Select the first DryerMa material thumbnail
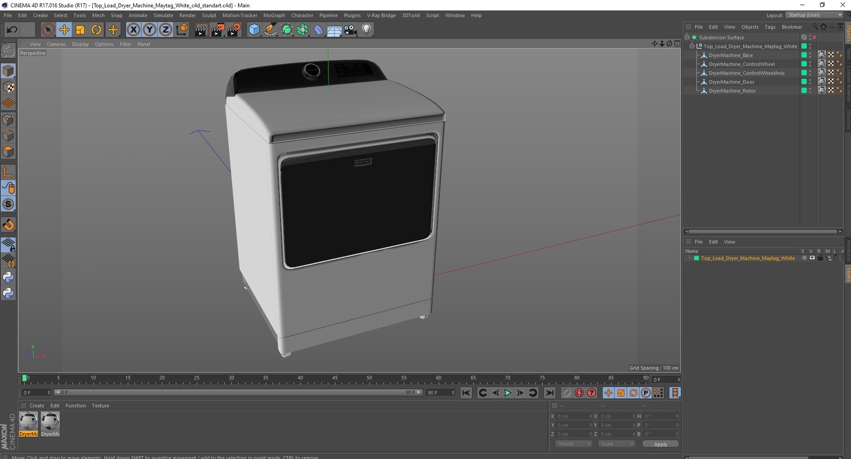 point(28,422)
